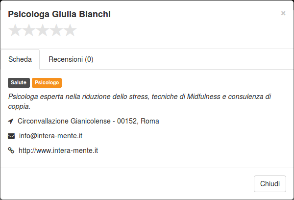Click the second rating star

click(29, 30)
